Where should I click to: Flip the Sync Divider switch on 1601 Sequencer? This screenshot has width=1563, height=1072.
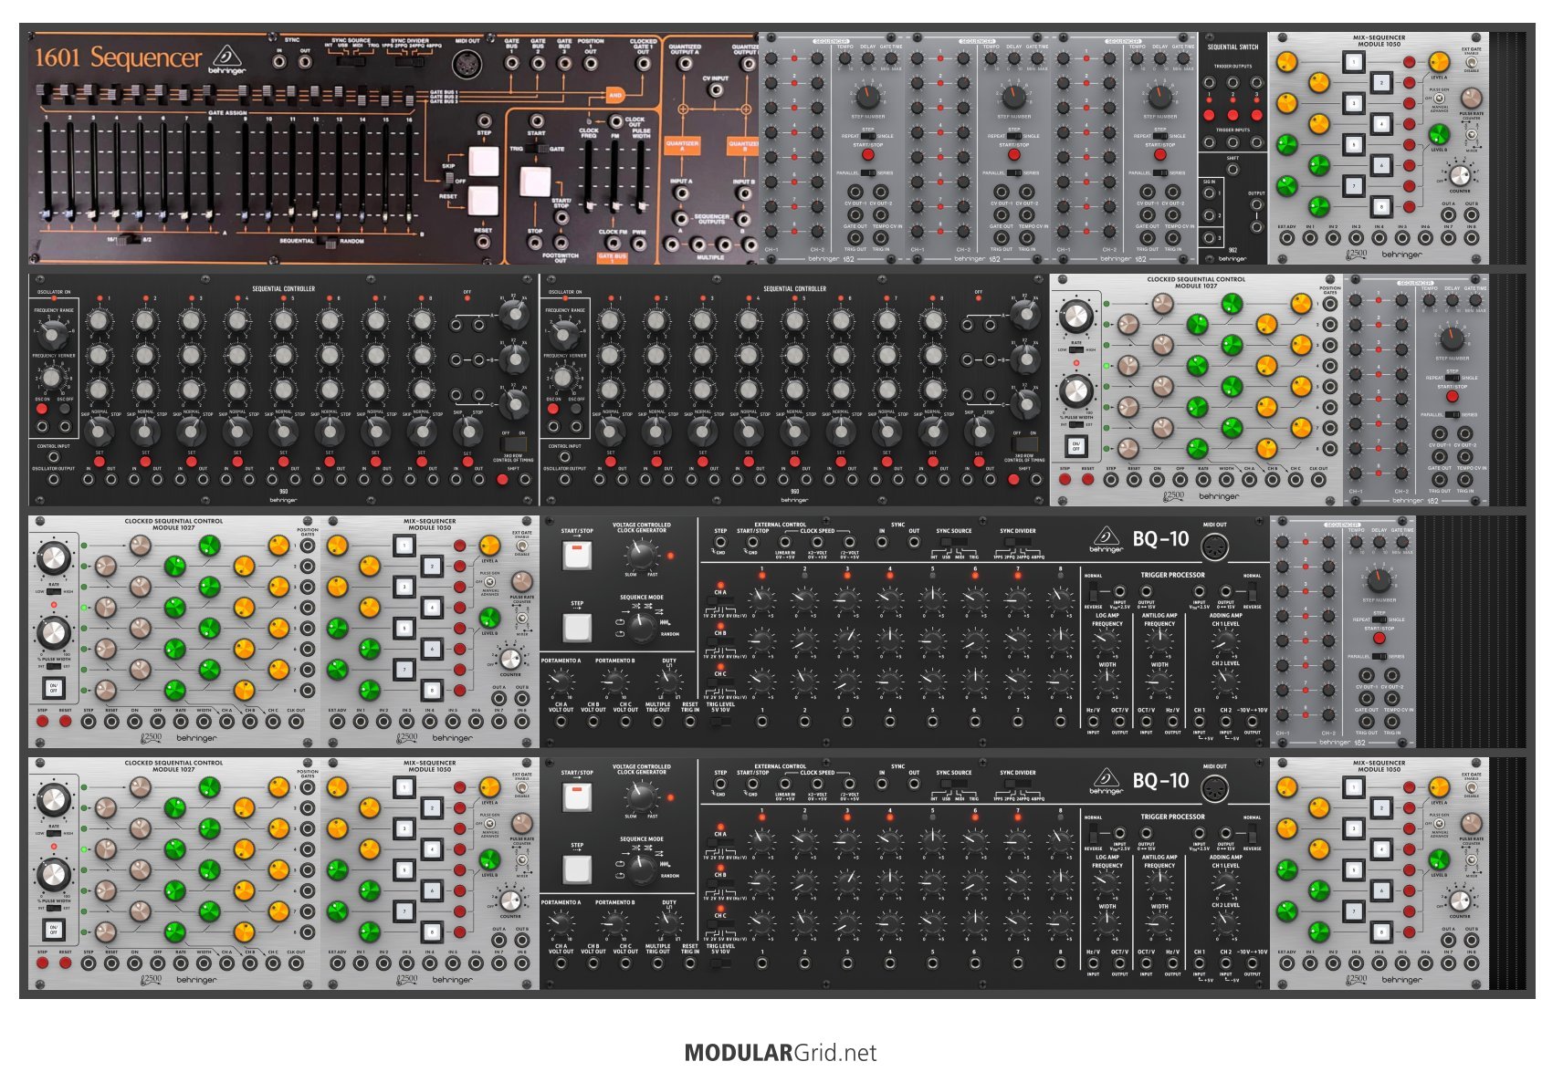410,60
